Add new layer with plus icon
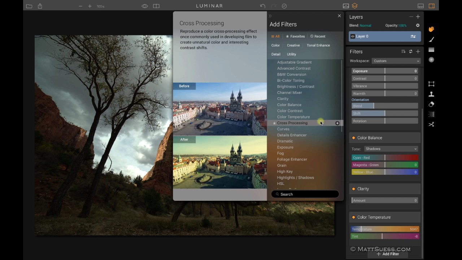The width and height of the screenshot is (462, 260). tap(418, 17)
